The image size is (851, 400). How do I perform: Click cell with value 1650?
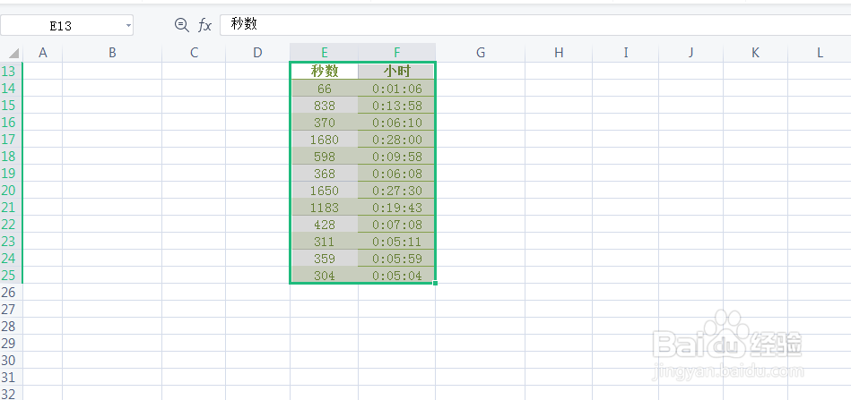point(325,191)
